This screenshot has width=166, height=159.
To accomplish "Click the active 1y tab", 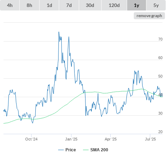I will tap(137, 5).
